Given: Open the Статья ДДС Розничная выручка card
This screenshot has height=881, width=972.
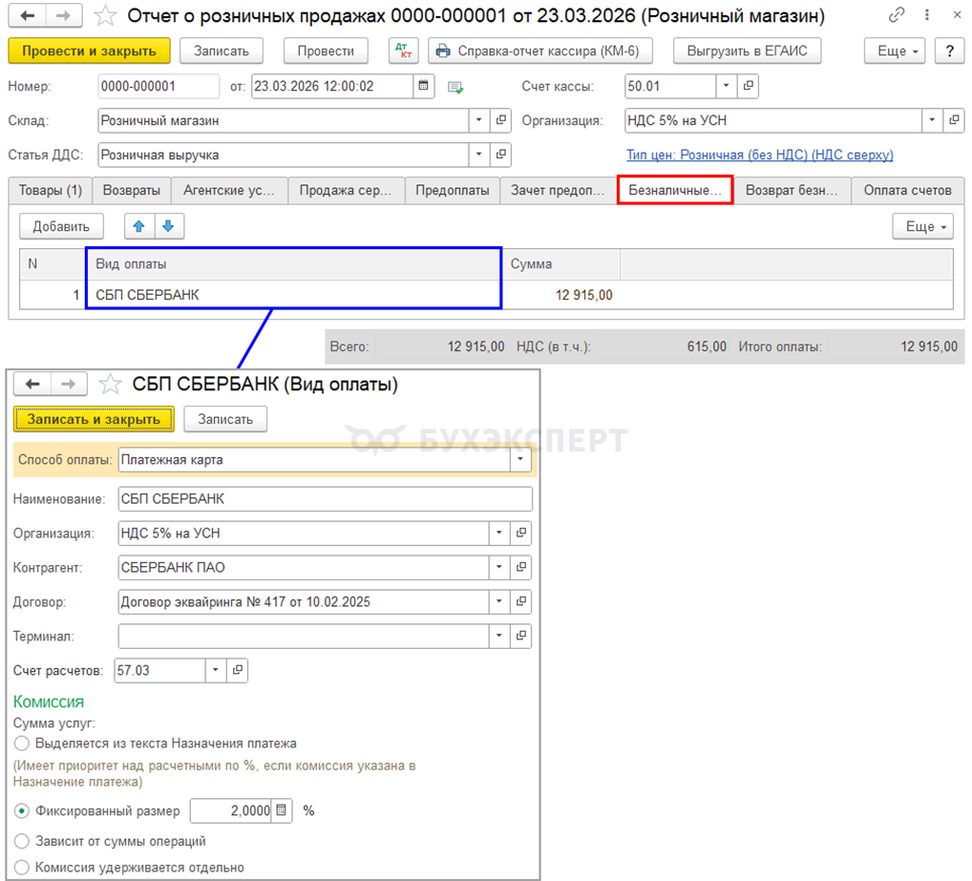Looking at the screenshot, I should pos(501,155).
